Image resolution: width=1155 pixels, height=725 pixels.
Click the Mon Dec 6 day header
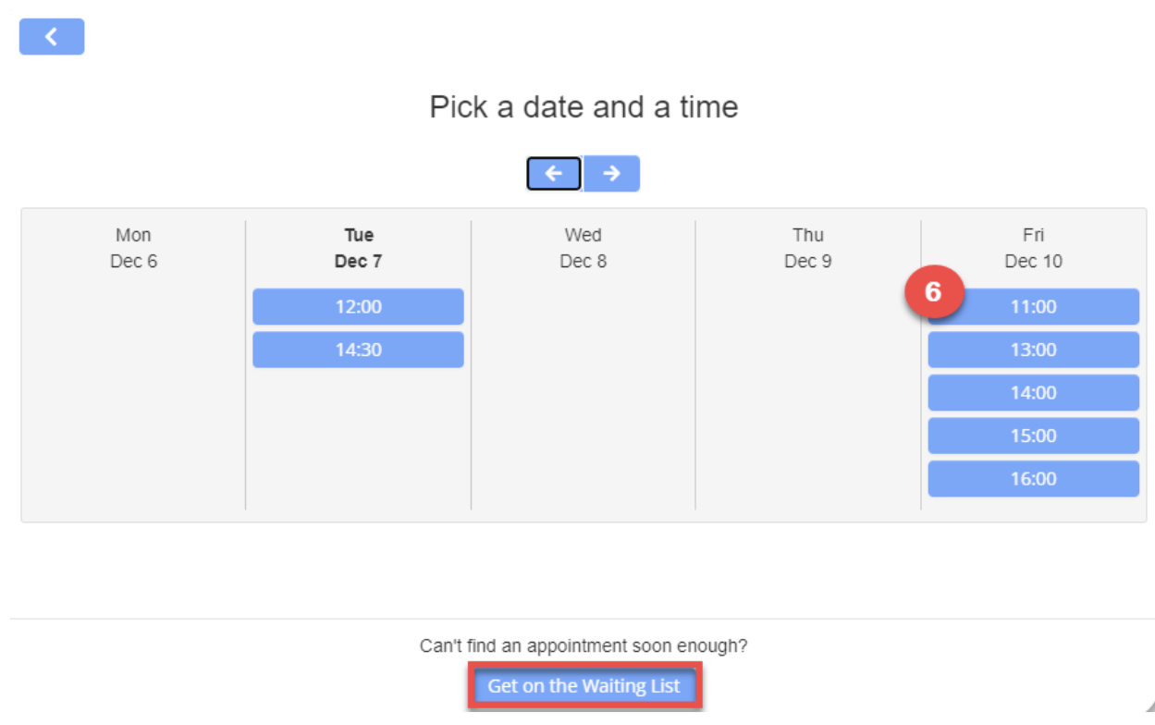[x=133, y=248]
